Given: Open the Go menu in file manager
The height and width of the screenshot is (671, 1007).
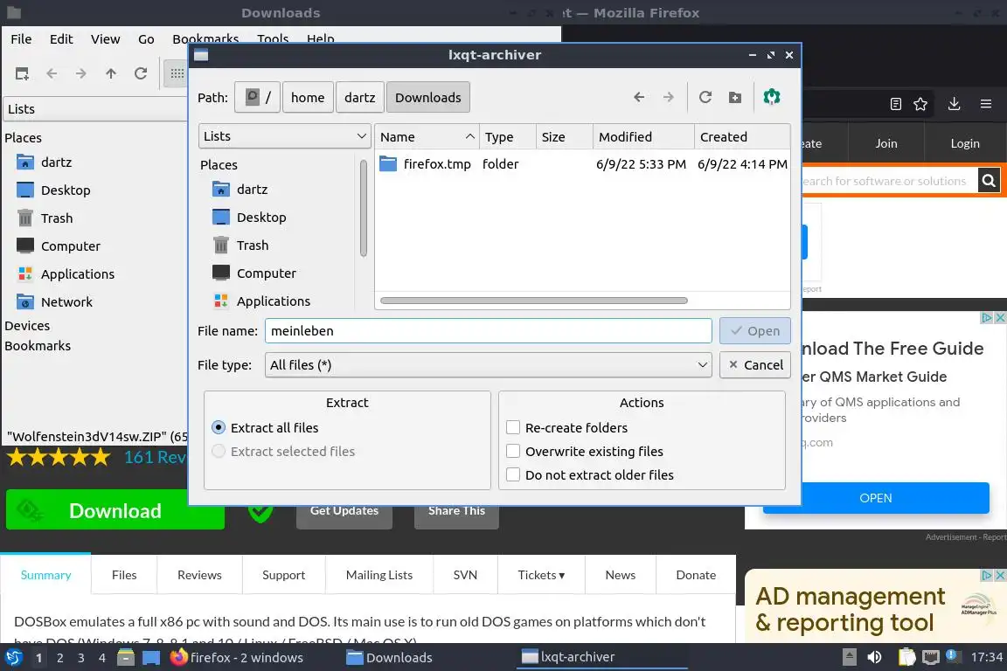Looking at the screenshot, I should coord(146,39).
